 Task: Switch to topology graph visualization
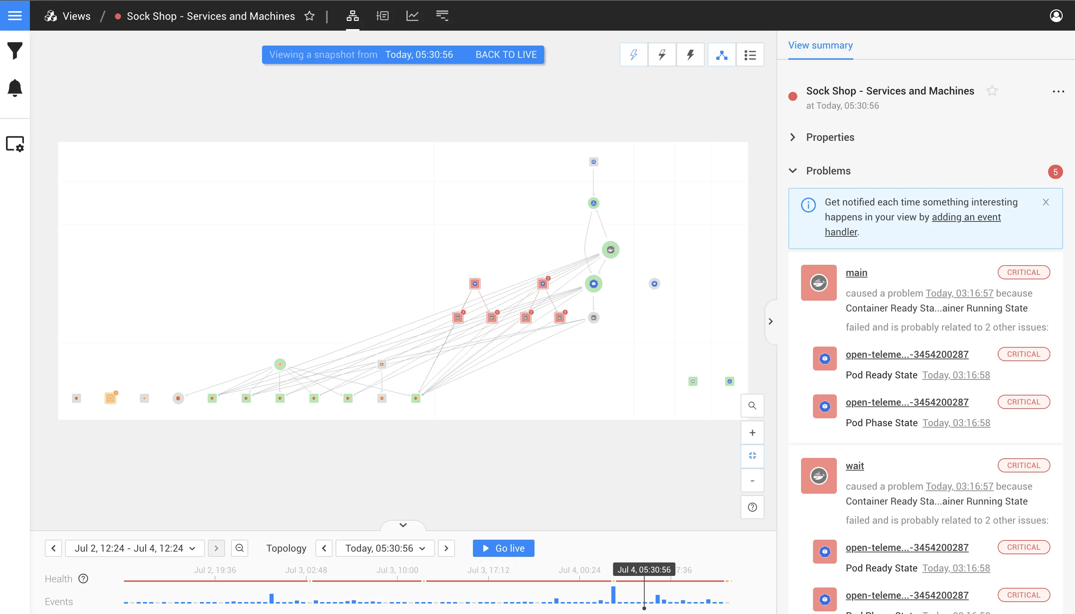pyautogui.click(x=722, y=55)
